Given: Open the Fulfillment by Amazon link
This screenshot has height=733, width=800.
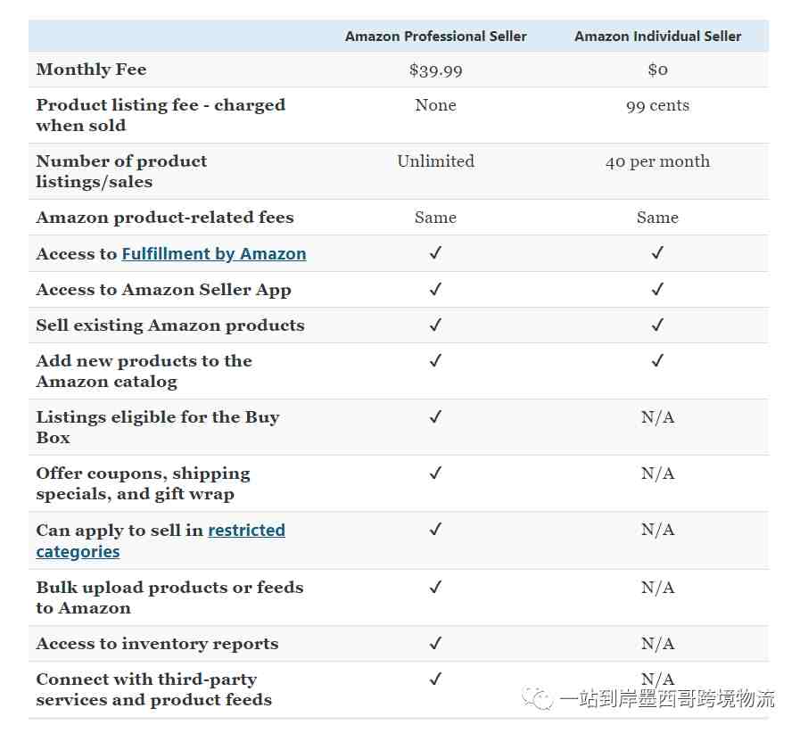Looking at the screenshot, I should [x=214, y=254].
